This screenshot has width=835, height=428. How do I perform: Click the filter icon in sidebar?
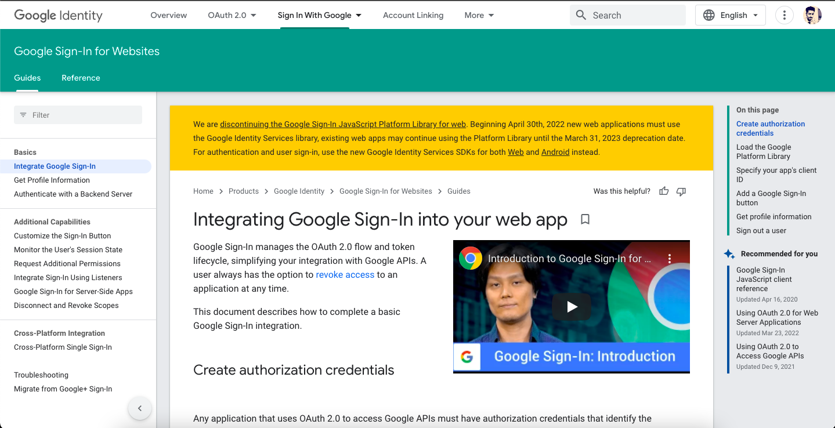pyautogui.click(x=23, y=115)
